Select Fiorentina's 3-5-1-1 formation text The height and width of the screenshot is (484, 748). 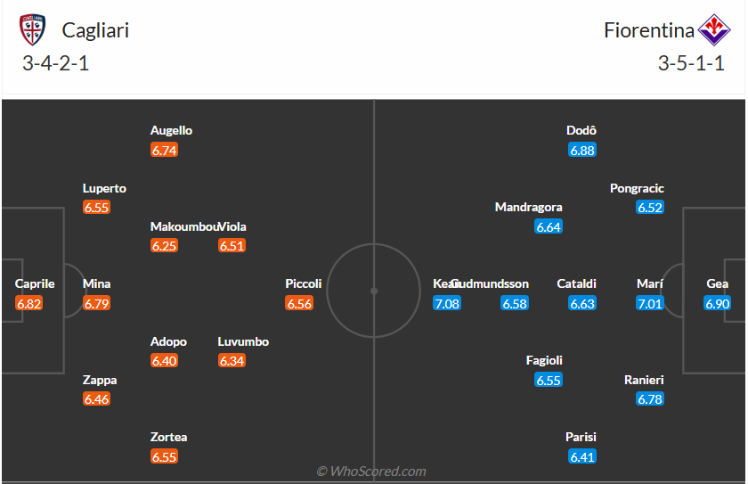(x=691, y=63)
